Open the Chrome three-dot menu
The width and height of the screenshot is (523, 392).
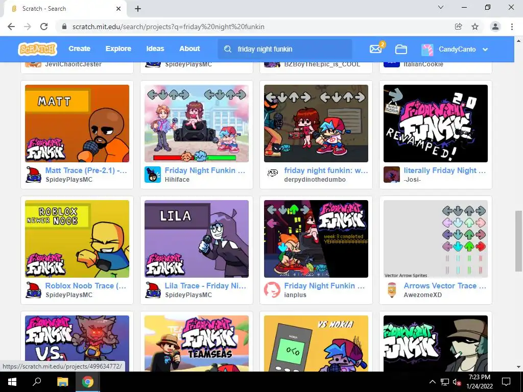512,27
